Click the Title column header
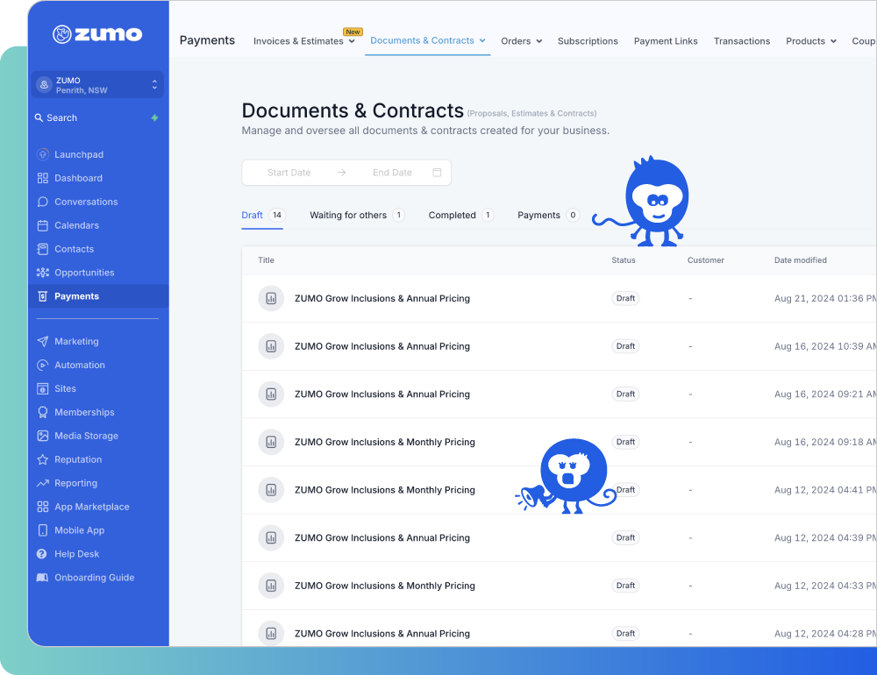Image resolution: width=877 pixels, height=675 pixels. coord(267,260)
